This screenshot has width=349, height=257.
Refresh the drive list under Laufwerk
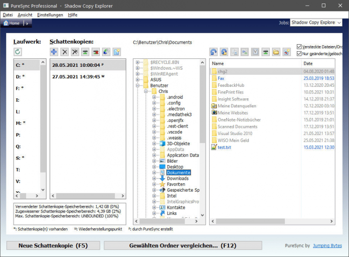pyautogui.click(x=18, y=52)
